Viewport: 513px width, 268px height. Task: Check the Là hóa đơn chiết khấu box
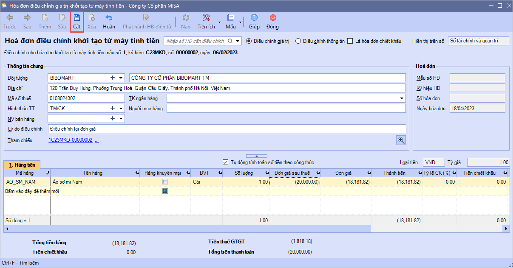(350, 41)
